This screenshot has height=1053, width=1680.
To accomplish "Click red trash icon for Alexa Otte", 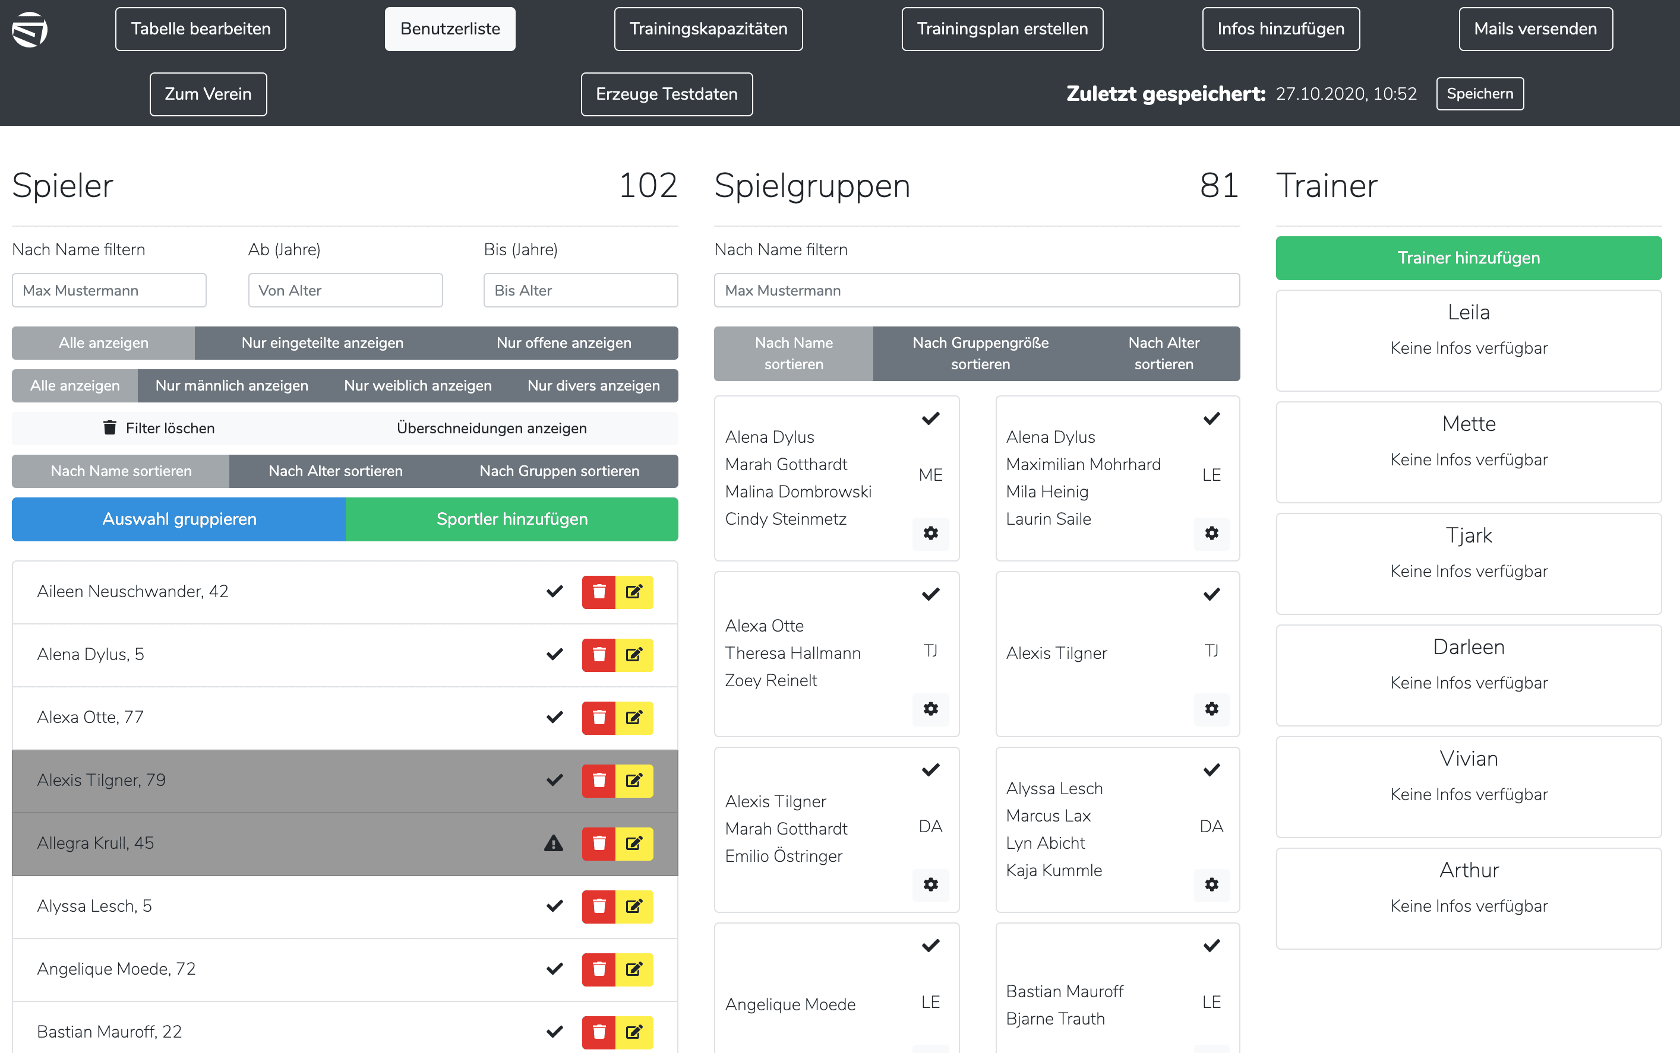I will [x=599, y=717].
